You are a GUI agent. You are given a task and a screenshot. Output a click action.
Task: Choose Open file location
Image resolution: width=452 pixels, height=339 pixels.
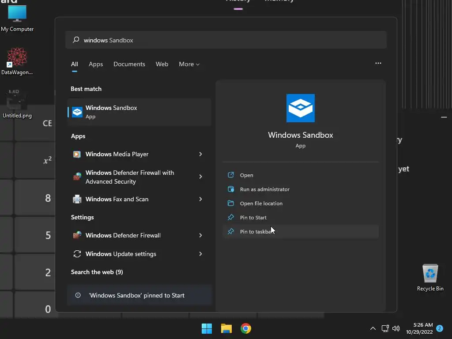(x=301, y=203)
